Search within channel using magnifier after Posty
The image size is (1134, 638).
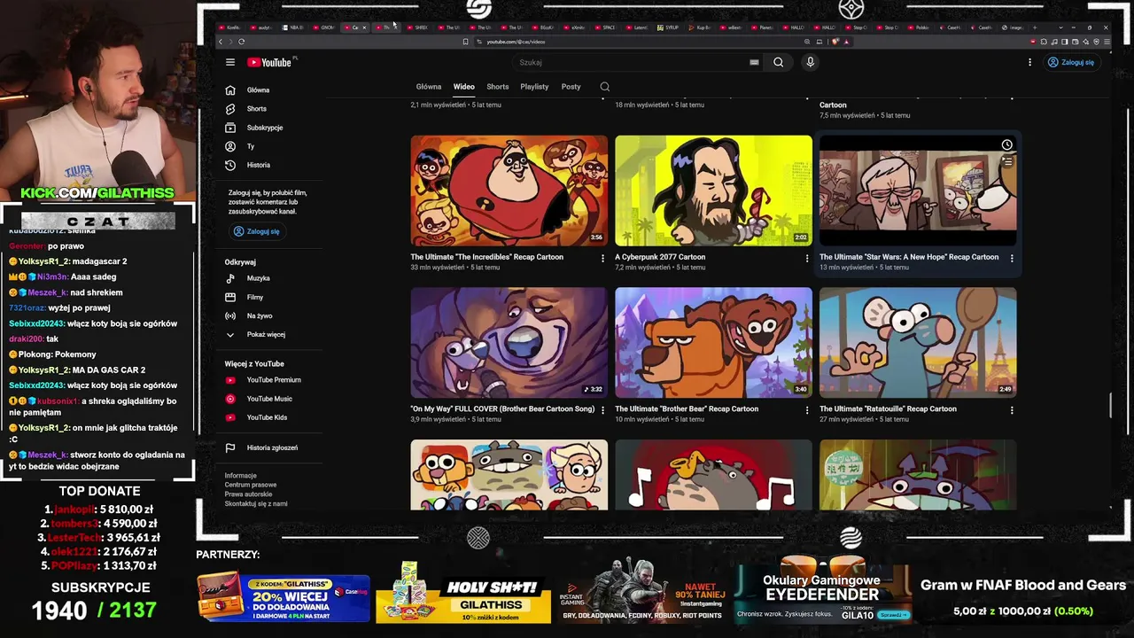click(605, 87)
